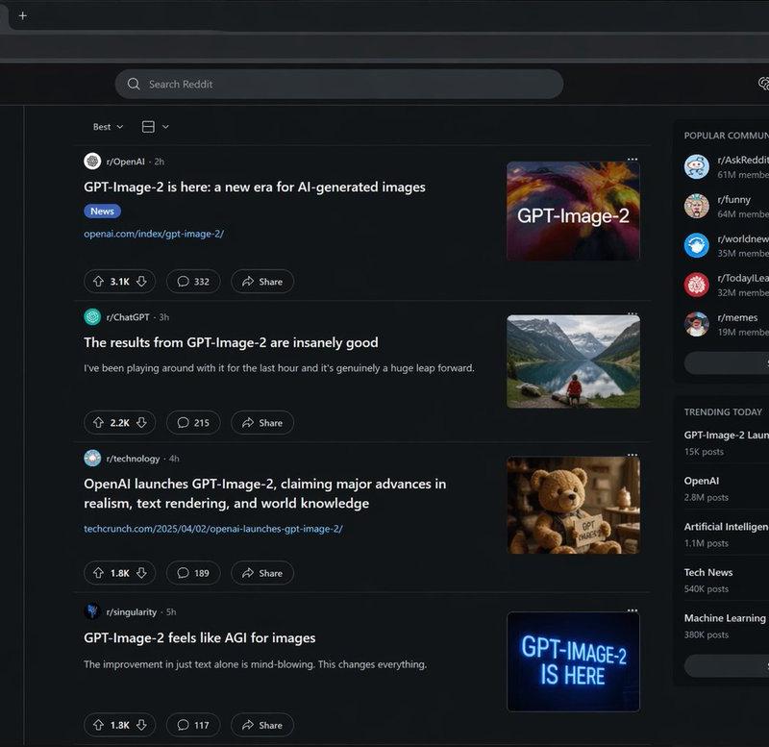Open the GPT-Image-2 colorful thumbnail
Screen dimensions: 769x747
[x=573, y=211]
